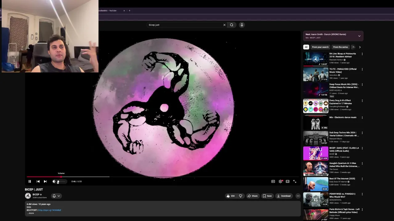Open Every Drug & It's Effect video

tap(316, 106)
